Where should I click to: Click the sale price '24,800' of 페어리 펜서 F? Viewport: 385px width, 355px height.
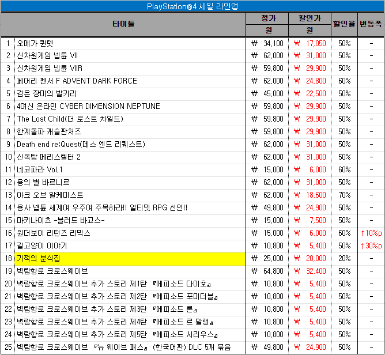(x=316, y=81)
